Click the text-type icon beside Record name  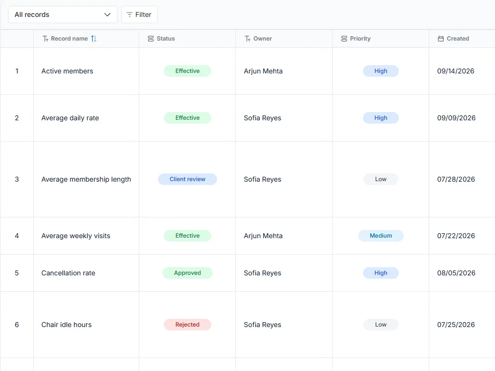click(x=45, y=39)
